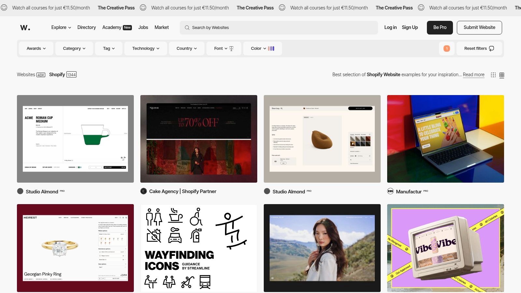Open the Roman Cup Medium website thumbnail
Image resolution: width=521 pixels, height=293 pixels.
(x=75, y=139)
